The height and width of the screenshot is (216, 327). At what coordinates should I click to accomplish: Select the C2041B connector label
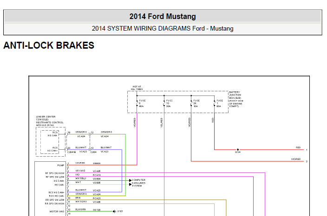click(x=72, y=152)
